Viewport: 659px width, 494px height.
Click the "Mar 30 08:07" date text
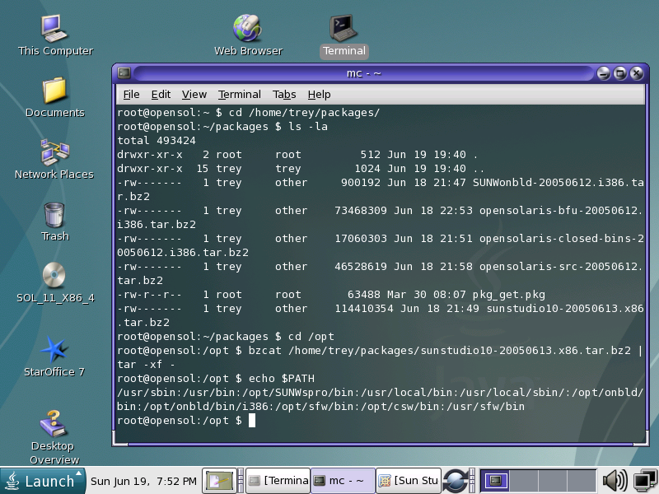(x=426, y=295)
